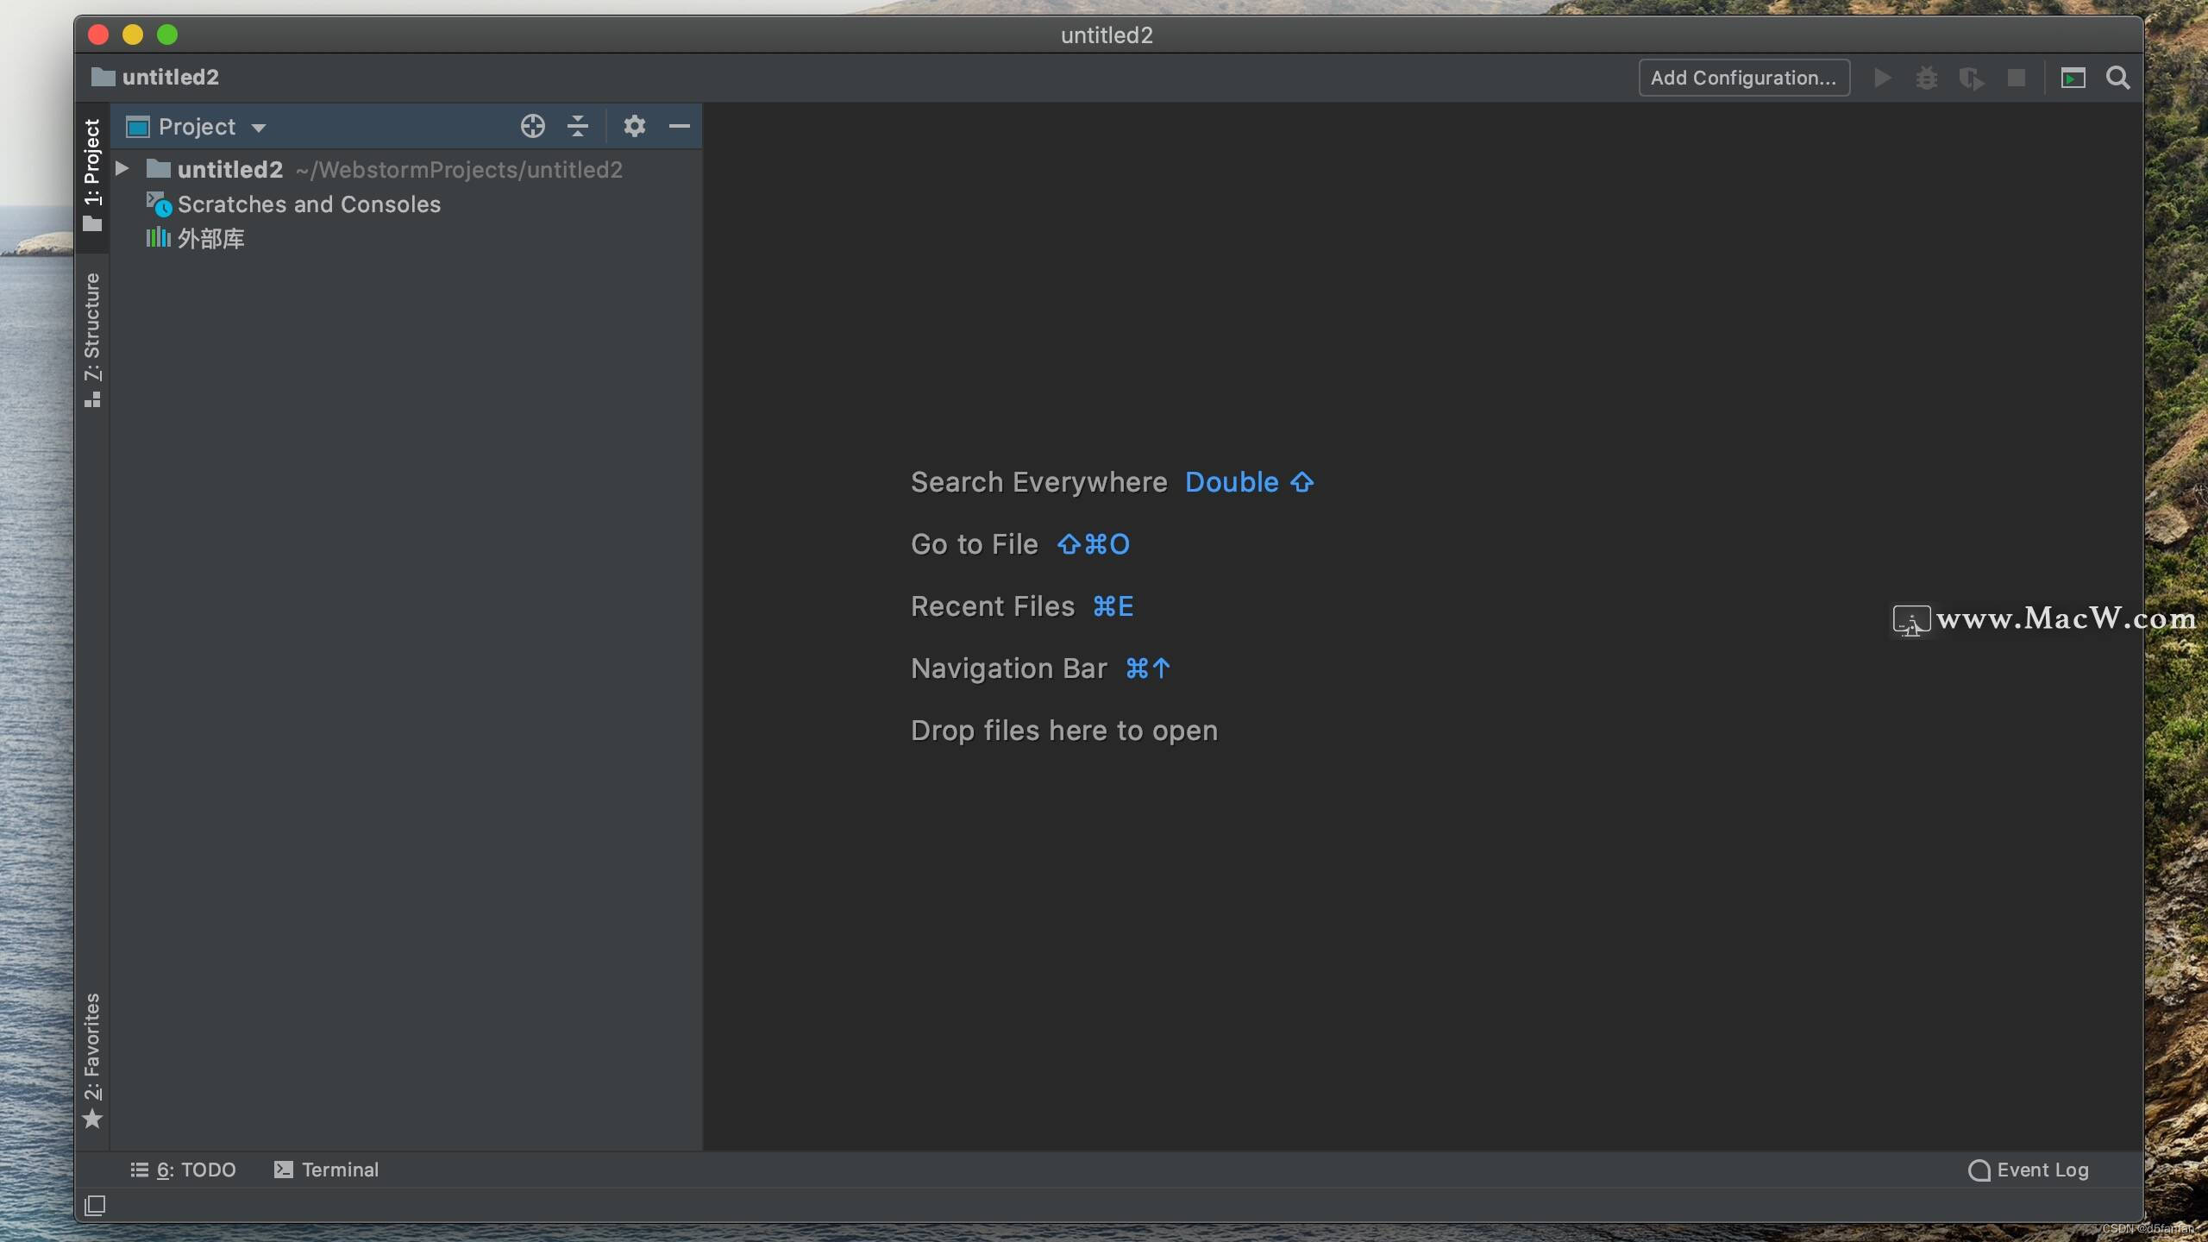Select the 外部库 tree item

(x=211, y=239)
